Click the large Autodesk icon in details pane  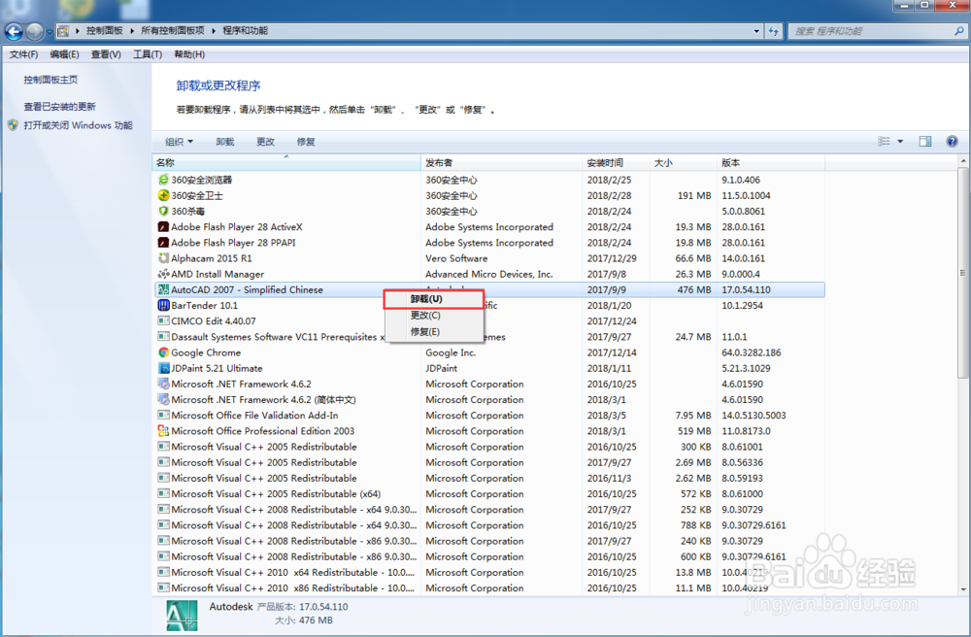click(x=183, y=616)
